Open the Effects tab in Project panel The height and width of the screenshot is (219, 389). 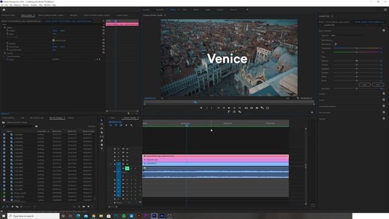pyautogui.click(x=71, y=117)
